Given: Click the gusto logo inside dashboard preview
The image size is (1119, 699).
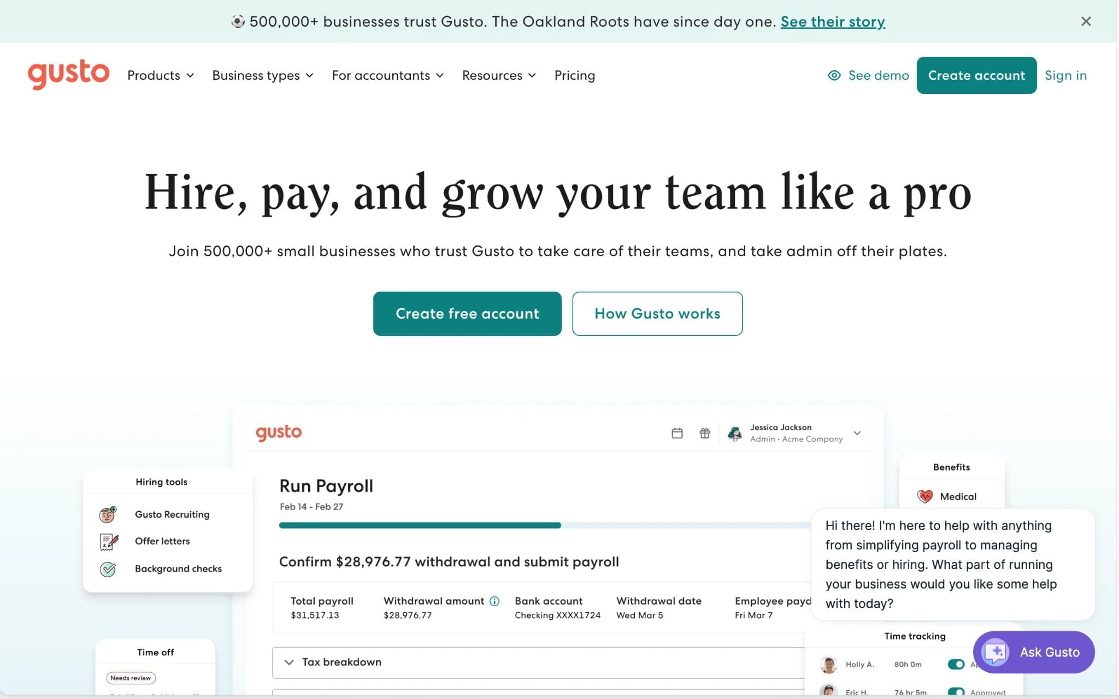Looking at the screenshot, I should pos(279,433).
